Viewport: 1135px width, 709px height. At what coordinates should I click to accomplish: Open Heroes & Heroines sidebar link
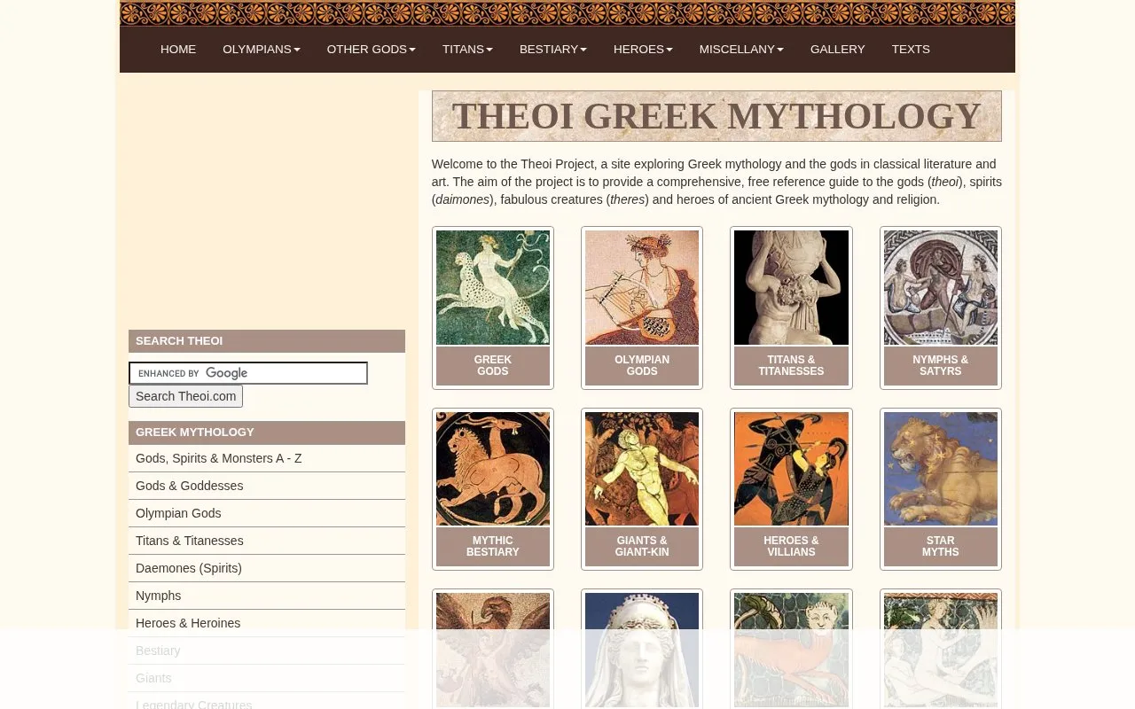click(x=267, y=623)
